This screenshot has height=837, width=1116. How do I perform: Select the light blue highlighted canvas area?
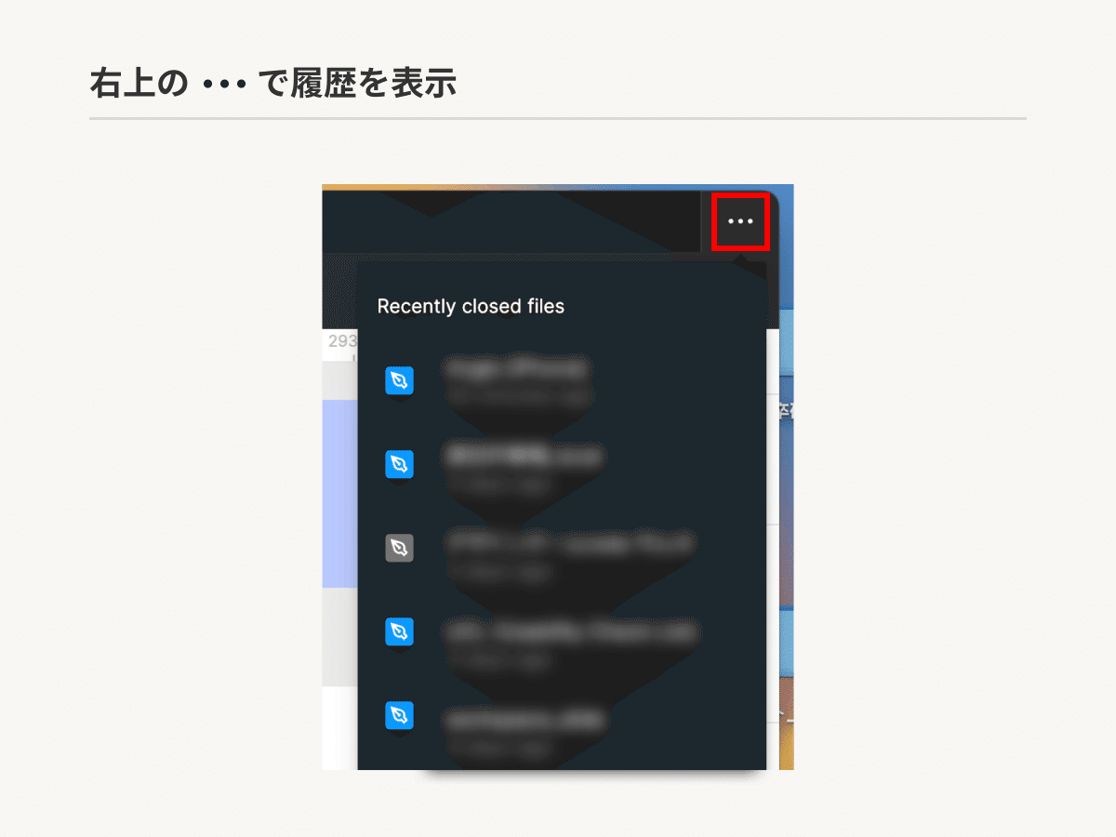point(339,494)
